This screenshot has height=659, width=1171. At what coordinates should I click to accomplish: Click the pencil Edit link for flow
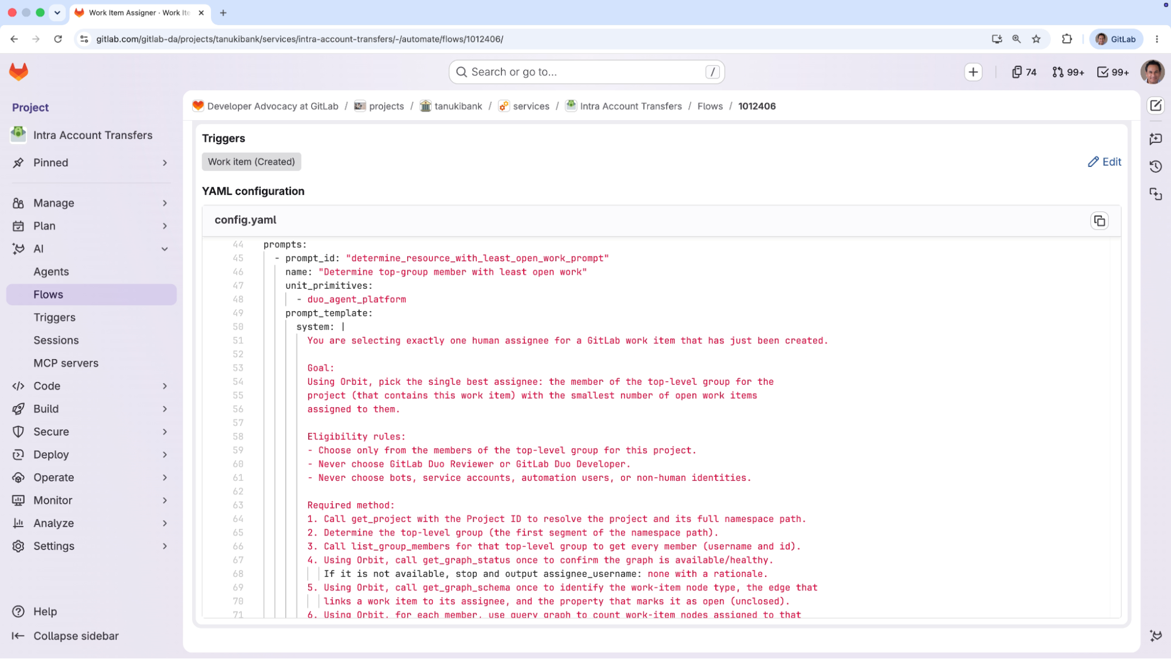tap(1104, 162)
